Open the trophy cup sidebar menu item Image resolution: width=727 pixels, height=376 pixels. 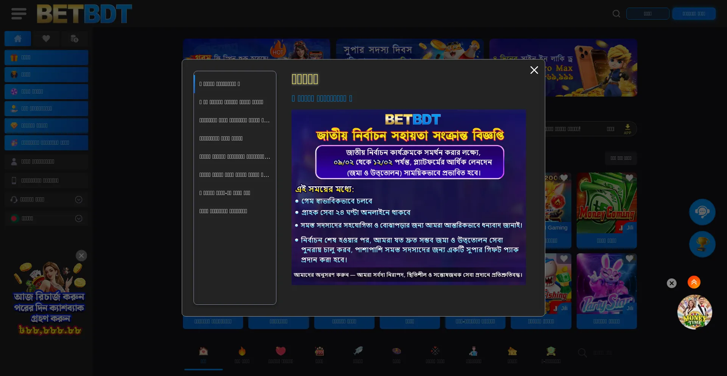(x=46, y=75)
